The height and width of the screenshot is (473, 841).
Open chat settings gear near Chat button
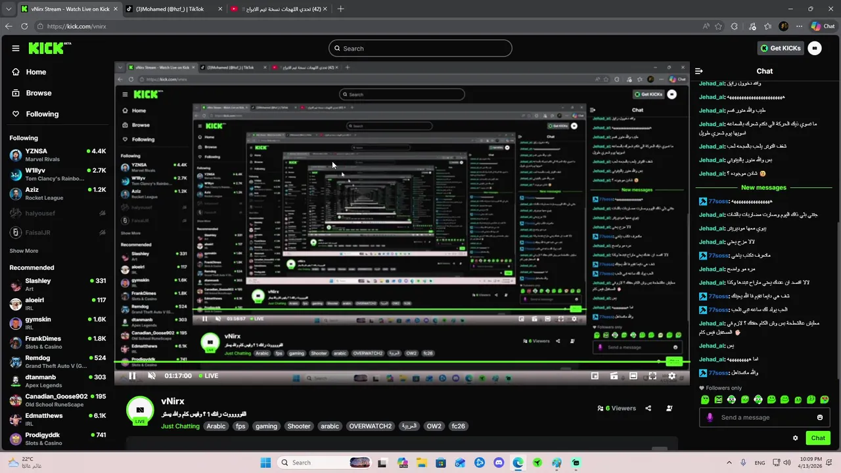coord(795,438)
